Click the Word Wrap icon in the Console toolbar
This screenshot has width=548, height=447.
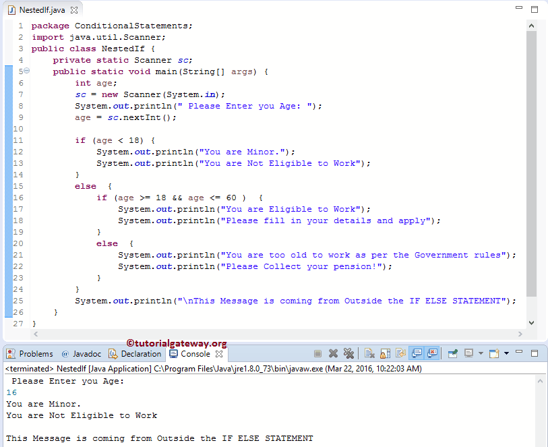pos(401,353)
